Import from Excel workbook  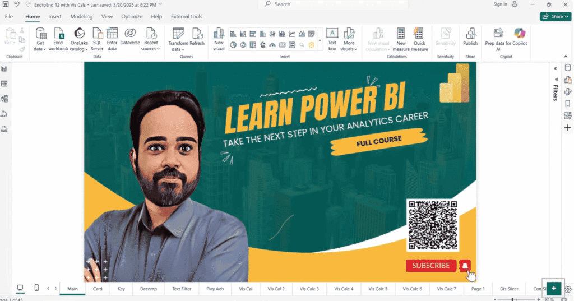coord(58,40)
